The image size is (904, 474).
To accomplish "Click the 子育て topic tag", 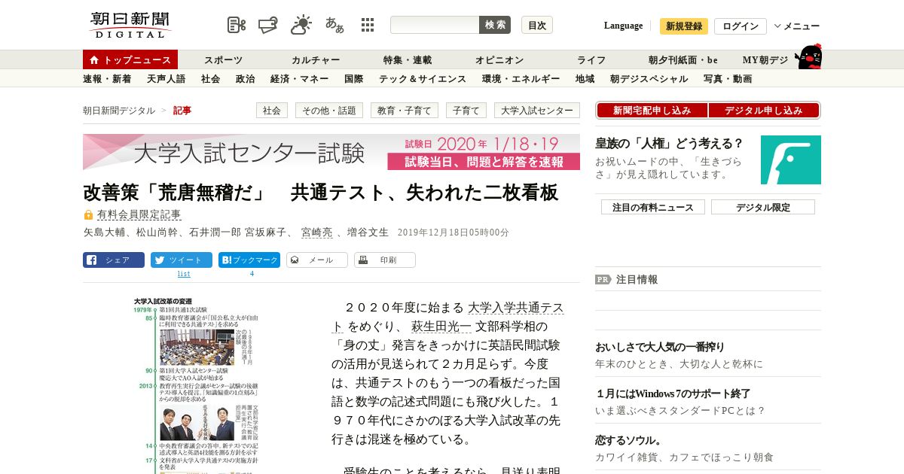I will pos(466,111).
